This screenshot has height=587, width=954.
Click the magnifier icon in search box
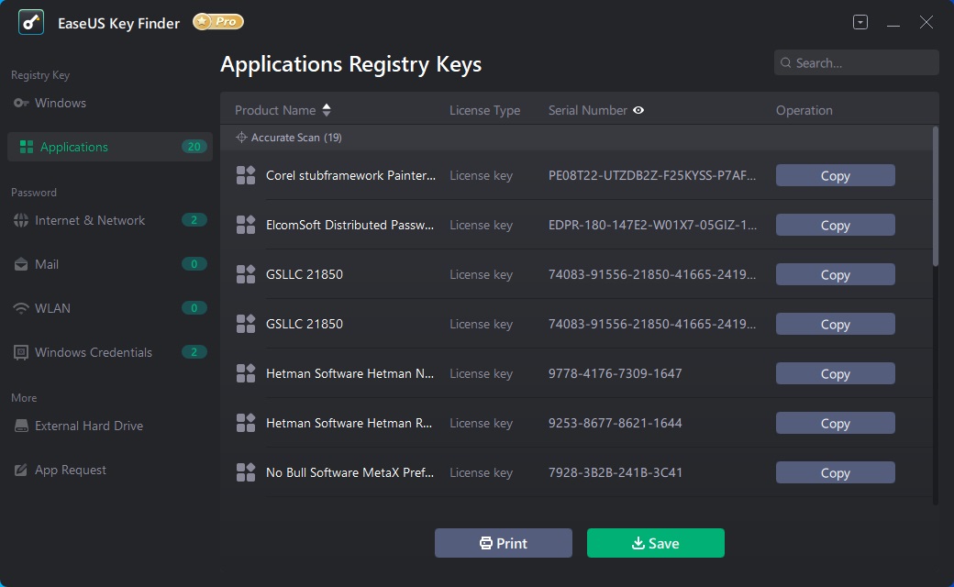786,63
